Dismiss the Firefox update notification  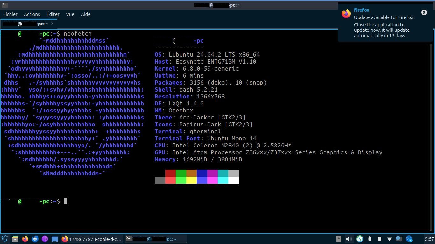(424, 12)
